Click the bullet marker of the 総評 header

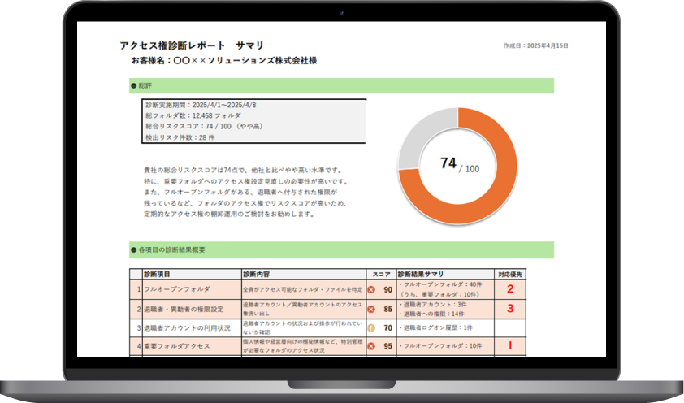(133, 85)
